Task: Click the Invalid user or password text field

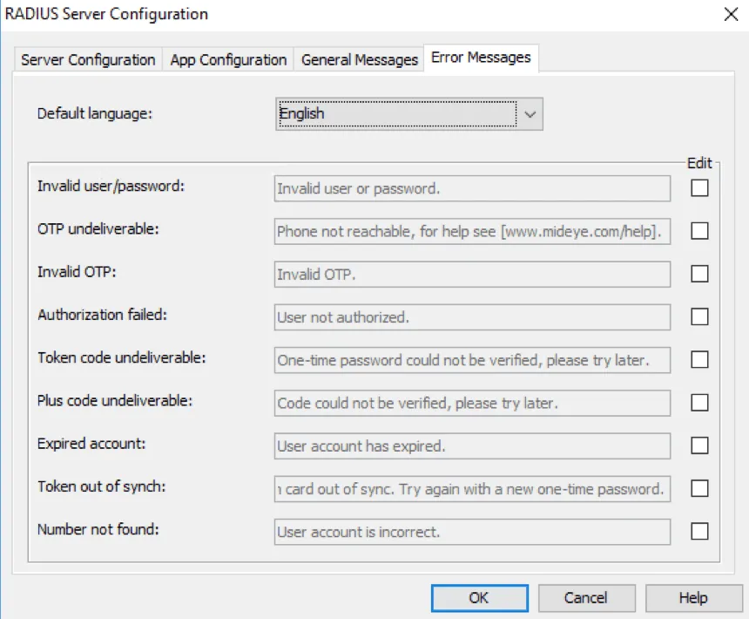Action: click(472, 188)
